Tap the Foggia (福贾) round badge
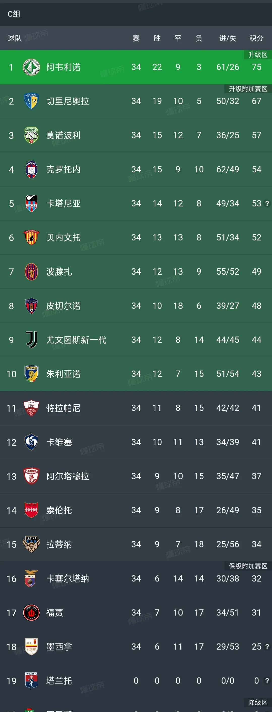The width and height of the screenshot is (272, 712). click(x=31, y=613)
